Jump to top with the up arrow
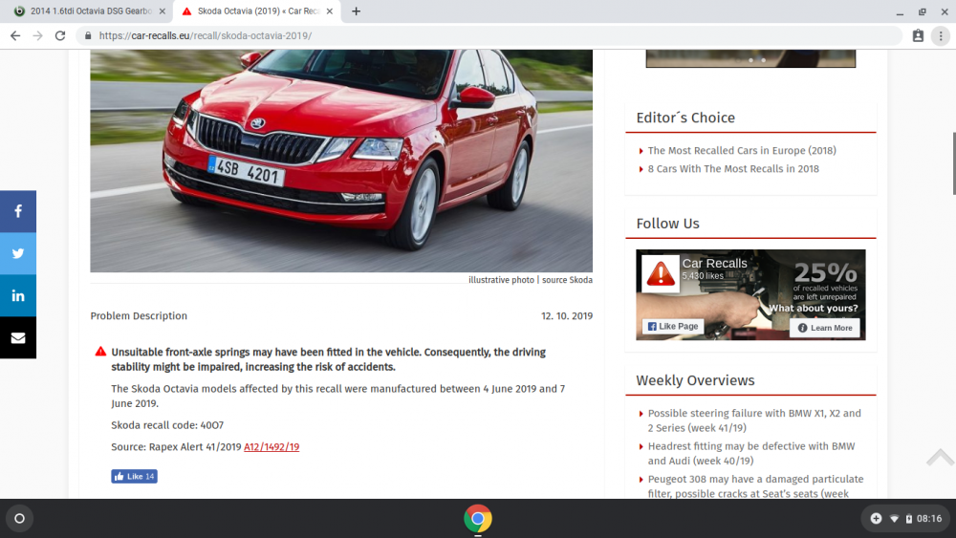This screenshot has width=956, height=538. click(x=940, y=458)
